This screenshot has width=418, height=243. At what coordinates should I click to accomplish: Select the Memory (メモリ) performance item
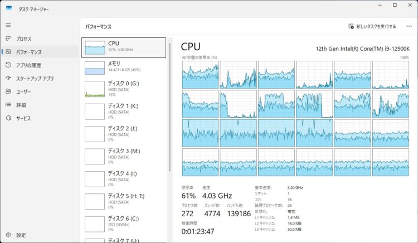[124, 67]
